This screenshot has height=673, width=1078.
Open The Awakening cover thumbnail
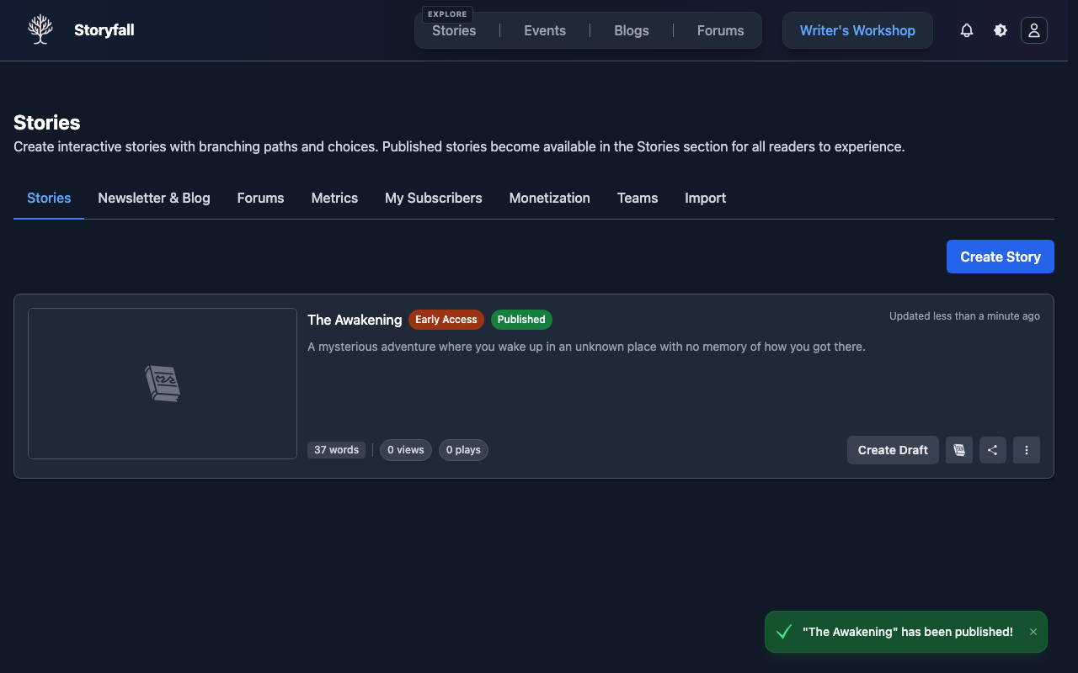pyautogui.click(x=163, y=384)
